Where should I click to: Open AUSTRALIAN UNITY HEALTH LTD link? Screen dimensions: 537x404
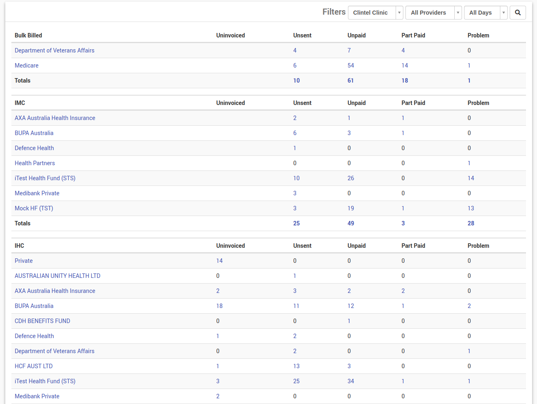pos(57,276)
